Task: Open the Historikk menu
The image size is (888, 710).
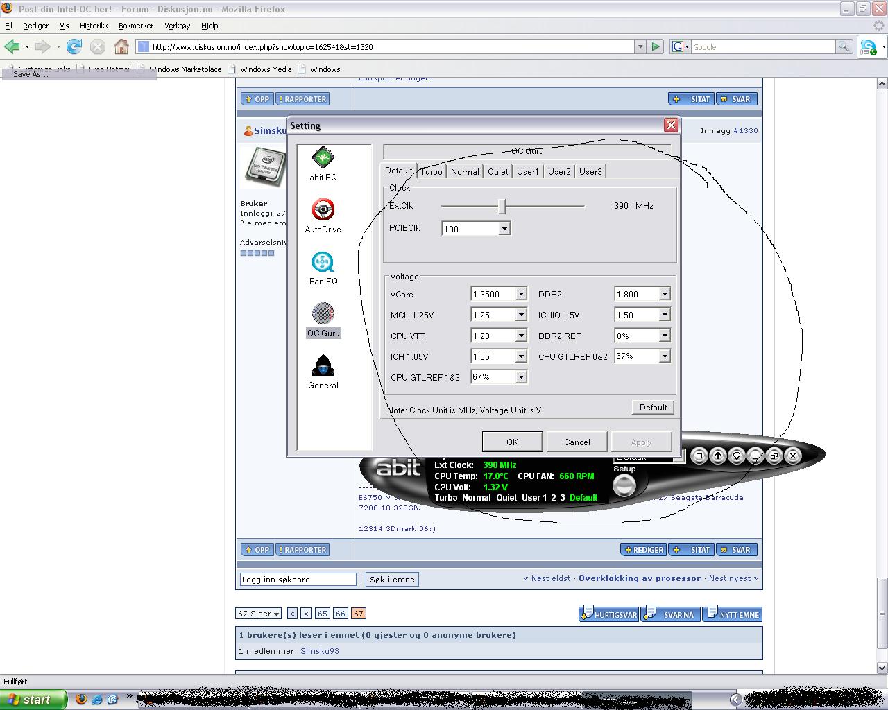Action: coord(94,26)
